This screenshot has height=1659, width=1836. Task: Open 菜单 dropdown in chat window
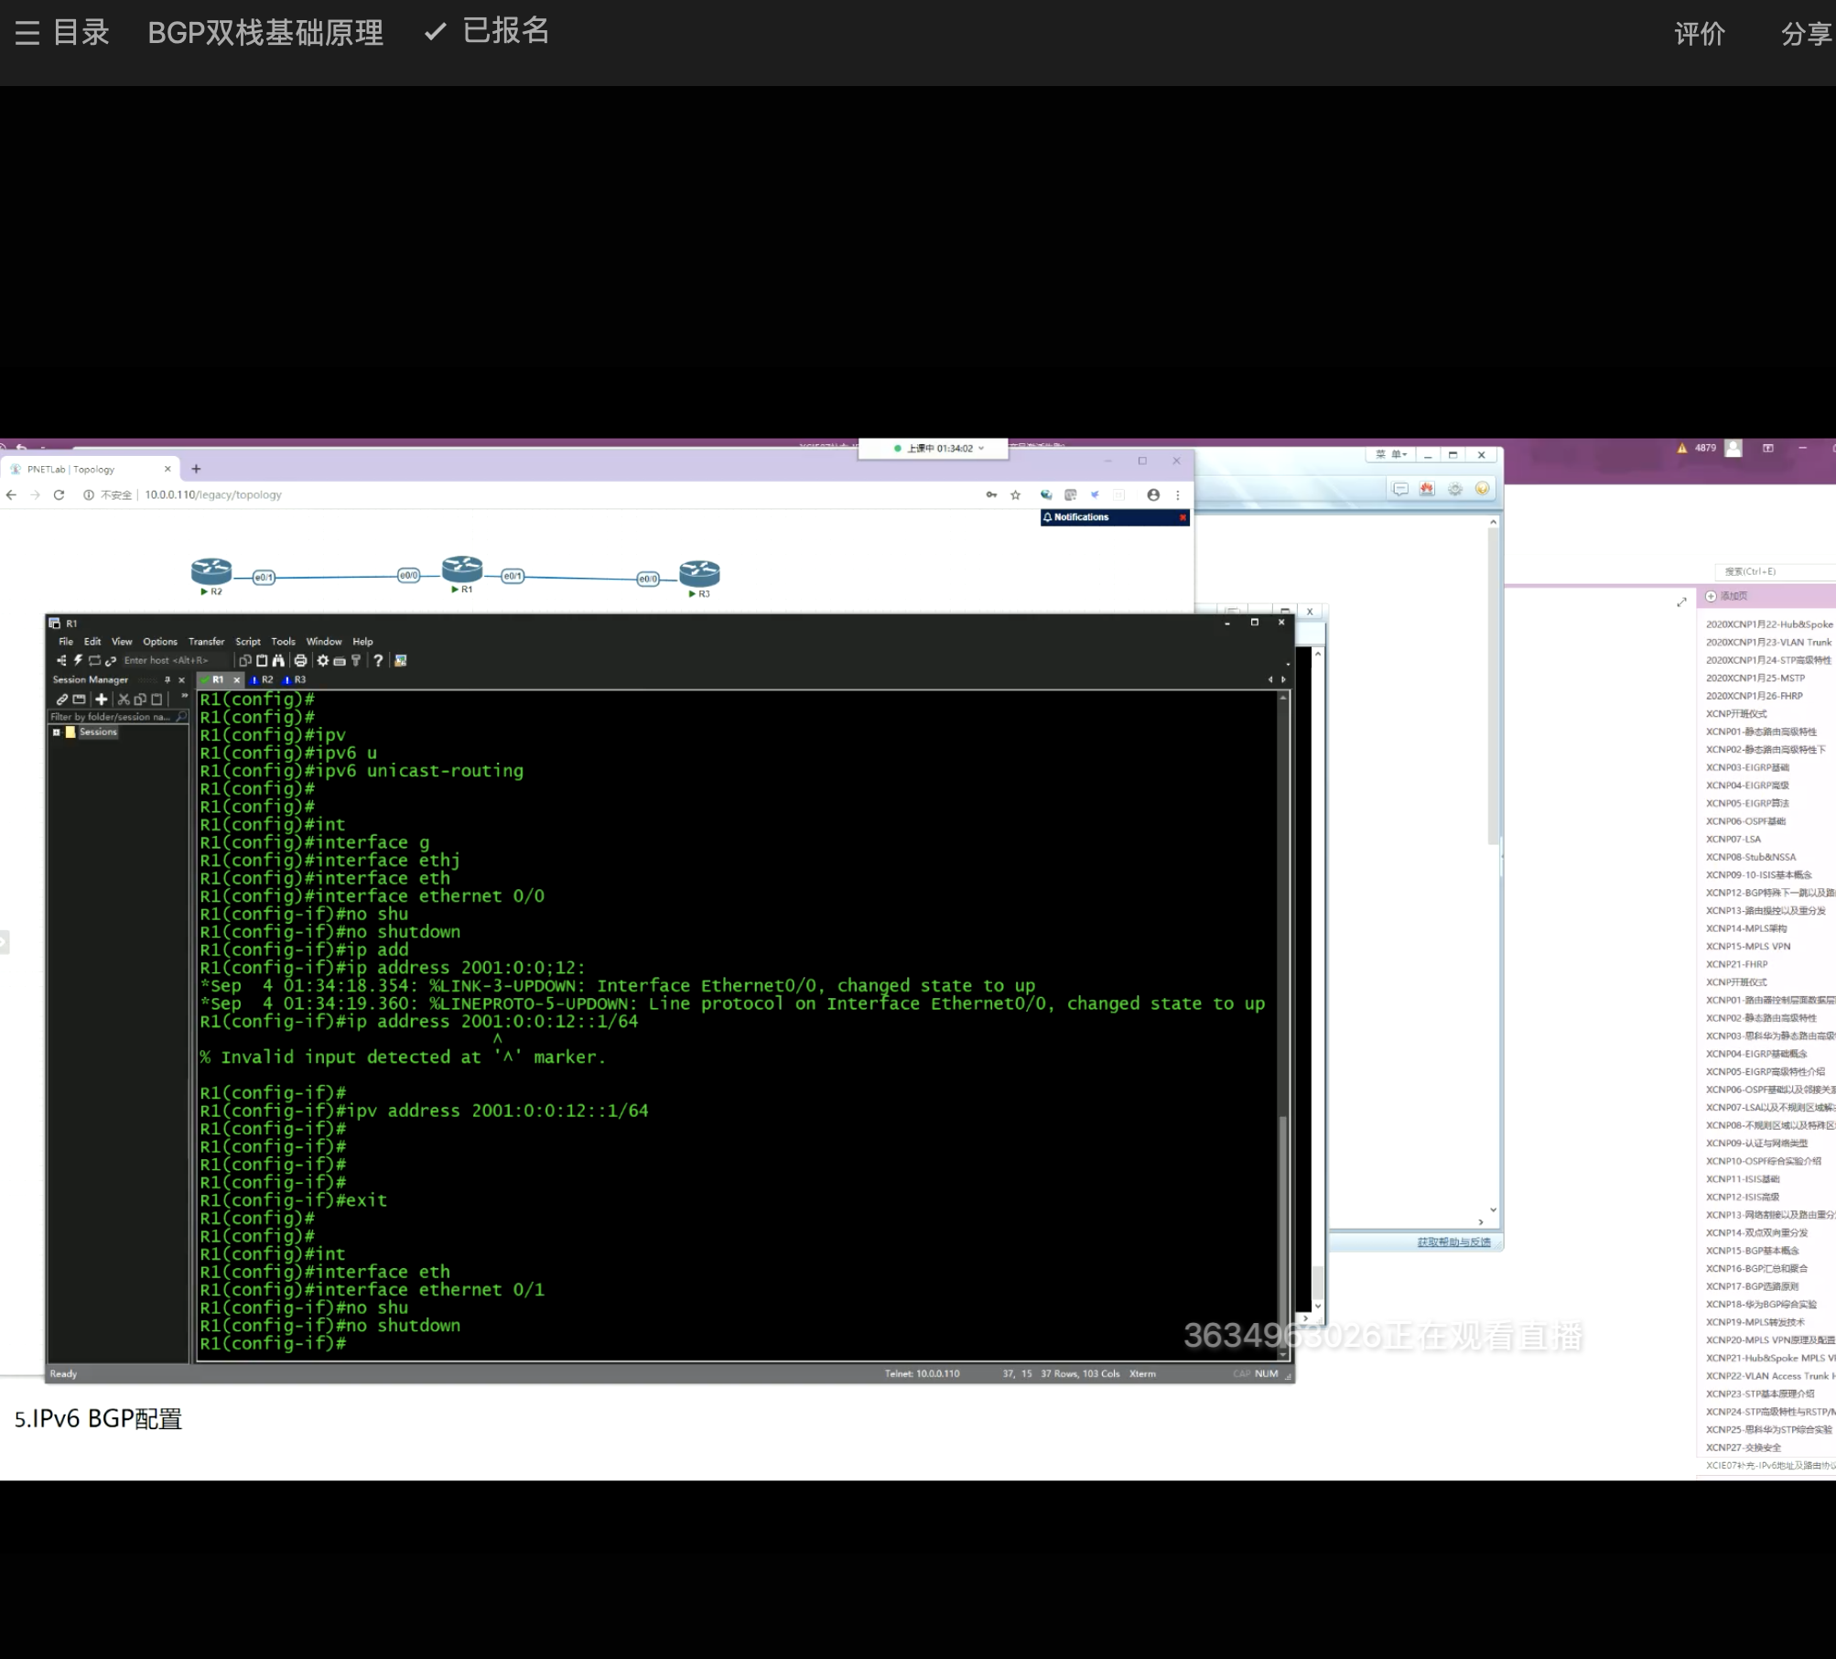click(x=1391, y=454)
